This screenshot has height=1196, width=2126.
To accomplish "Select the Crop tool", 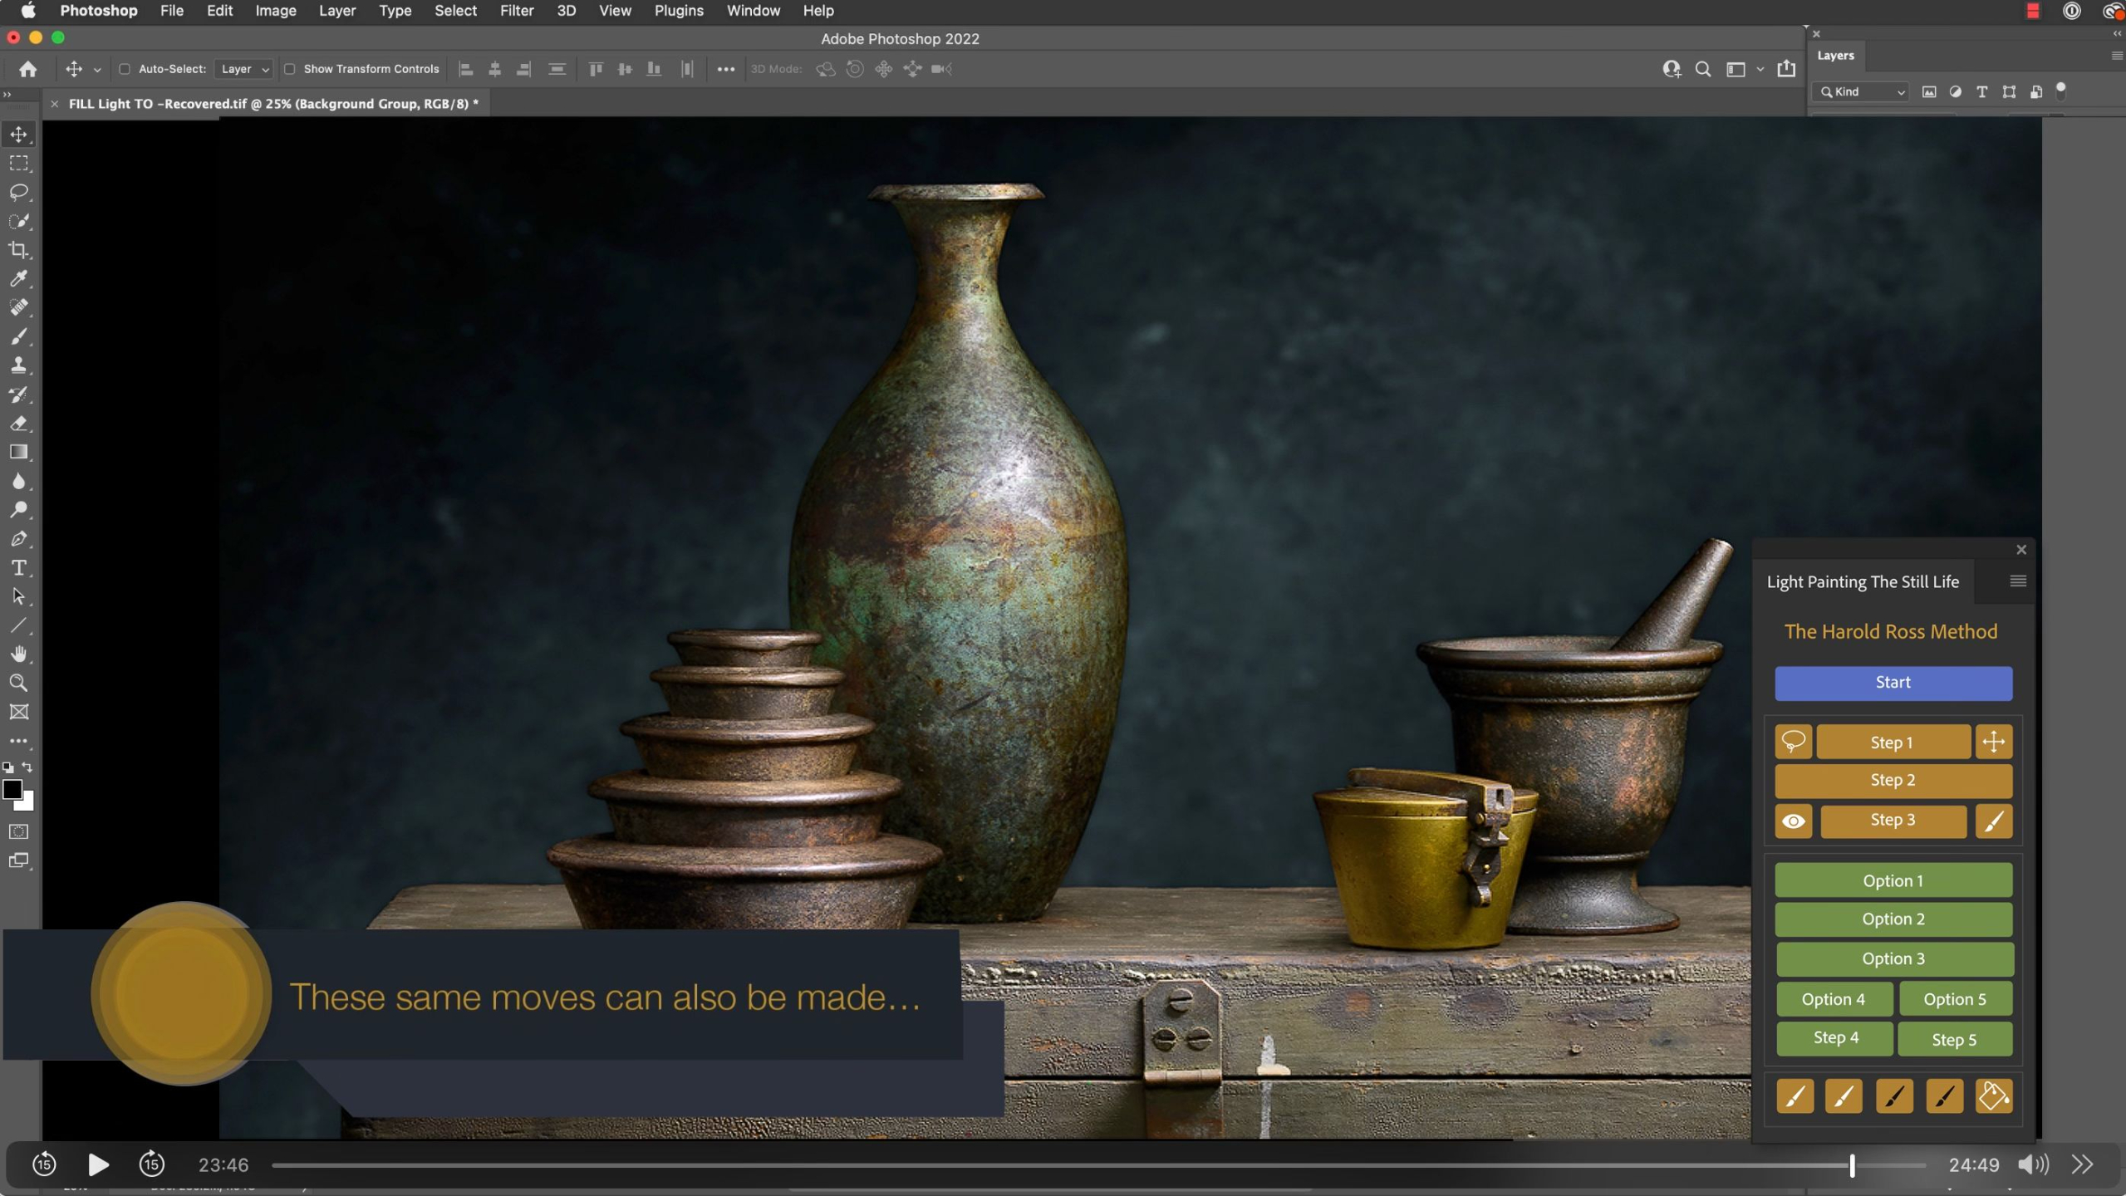I will coord(18,250).
